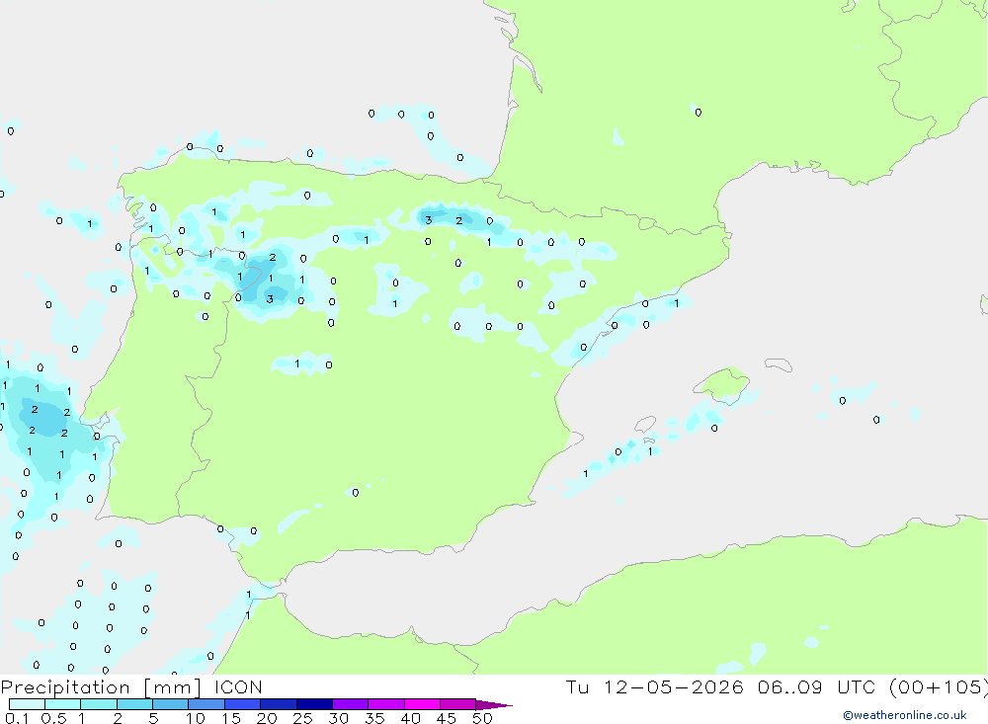Screen dimensions: 988x724
Task: Select the 30–35 mm purple legend swatch
Action: click(350, 704)
